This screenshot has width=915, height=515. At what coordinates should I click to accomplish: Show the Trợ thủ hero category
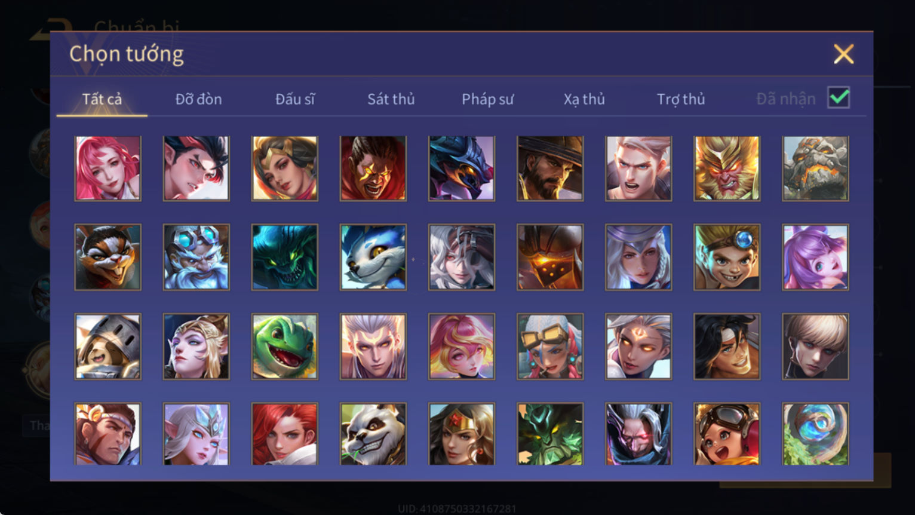[x=681, y=99]
